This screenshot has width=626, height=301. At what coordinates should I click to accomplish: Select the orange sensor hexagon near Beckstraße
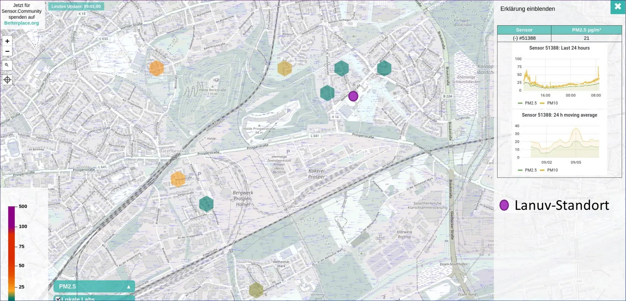[156, 68]
